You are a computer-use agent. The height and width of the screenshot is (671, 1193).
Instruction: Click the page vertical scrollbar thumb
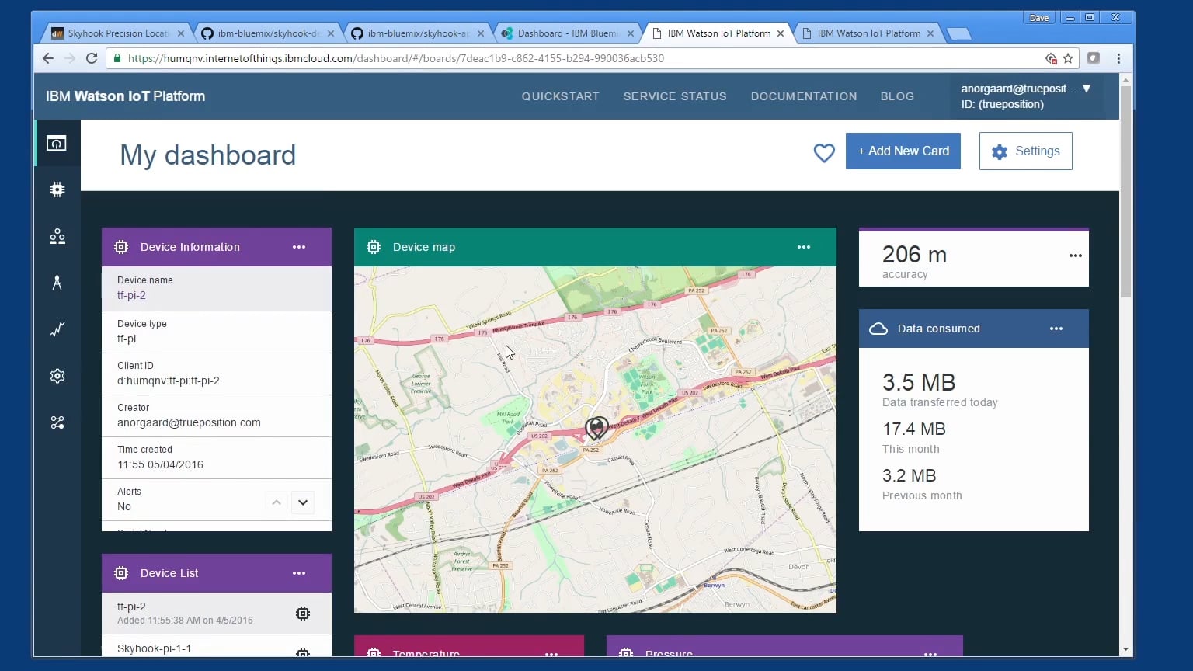(x=1125, y=191)
